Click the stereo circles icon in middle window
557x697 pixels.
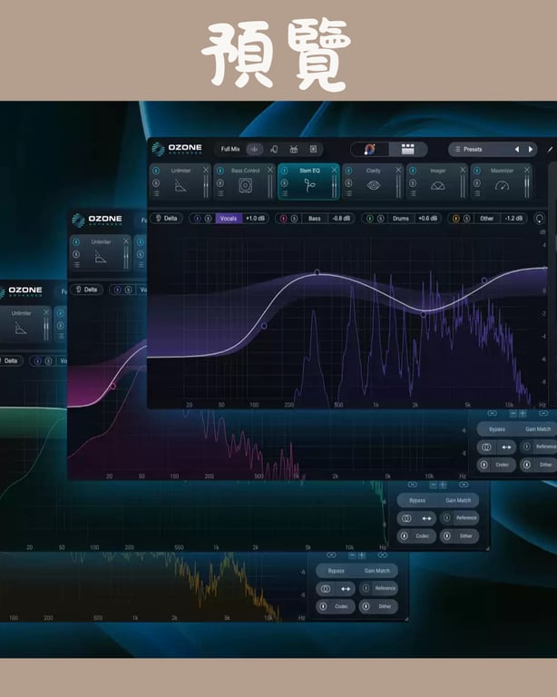pos(406,518)
